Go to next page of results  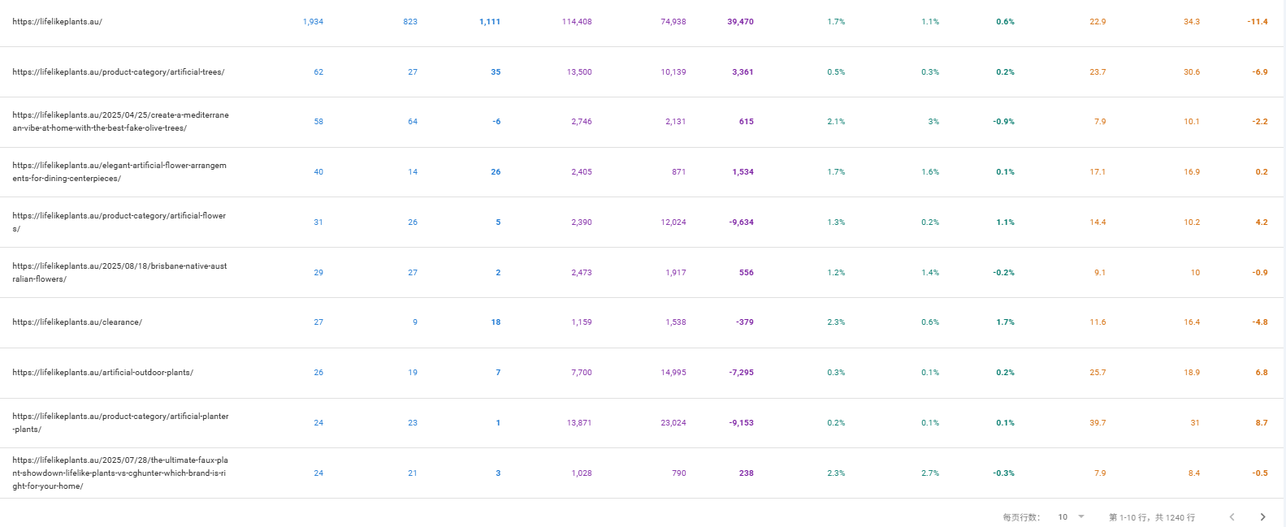1262,517
